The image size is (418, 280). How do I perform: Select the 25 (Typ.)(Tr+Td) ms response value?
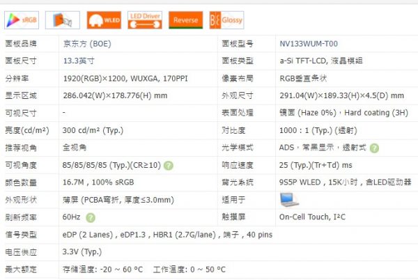(x=316, y=165)
